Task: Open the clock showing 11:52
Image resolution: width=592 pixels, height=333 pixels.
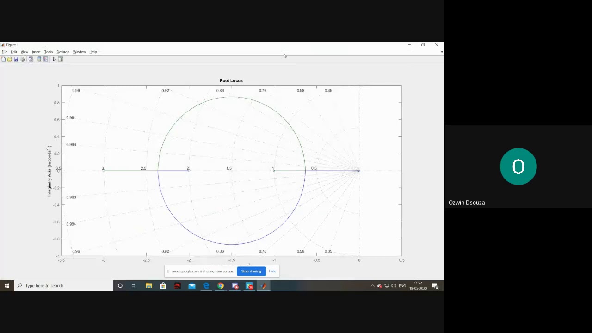Action: point(418,286)
